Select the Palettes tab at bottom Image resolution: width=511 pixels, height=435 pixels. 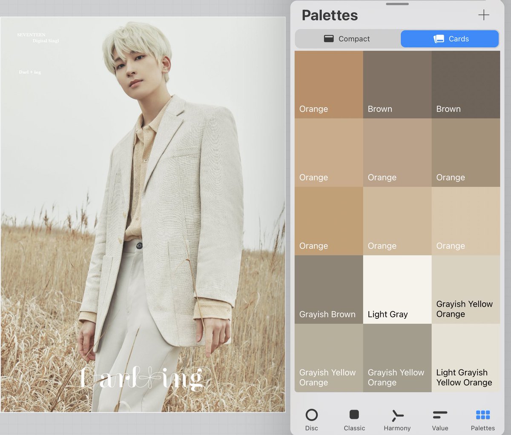[x=483, y=419]
